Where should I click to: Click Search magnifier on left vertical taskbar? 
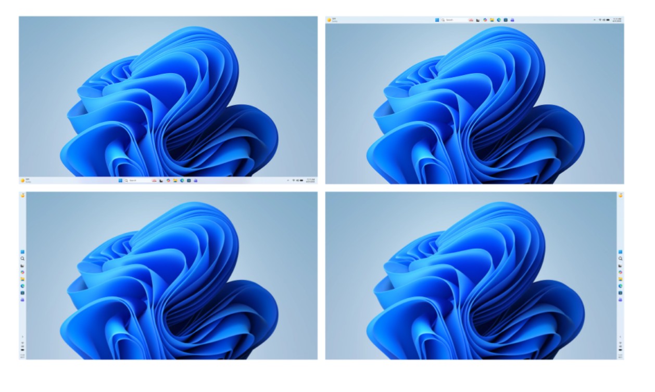(x=22, y=259)
